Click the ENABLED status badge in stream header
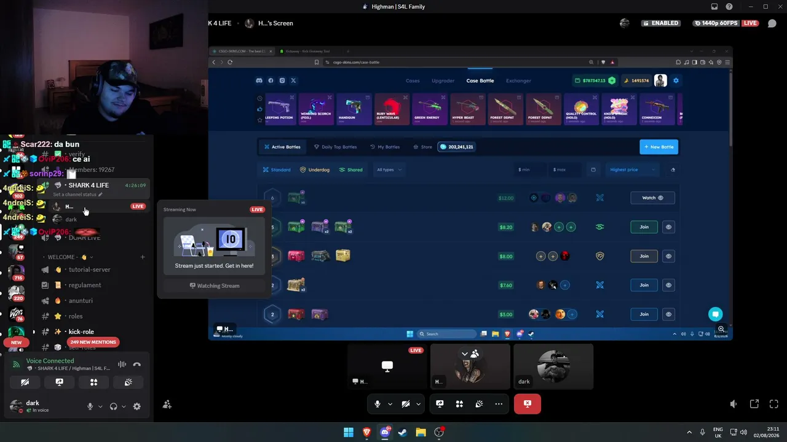The width and height of the screenshot is (787, 442). coord(660,23)
